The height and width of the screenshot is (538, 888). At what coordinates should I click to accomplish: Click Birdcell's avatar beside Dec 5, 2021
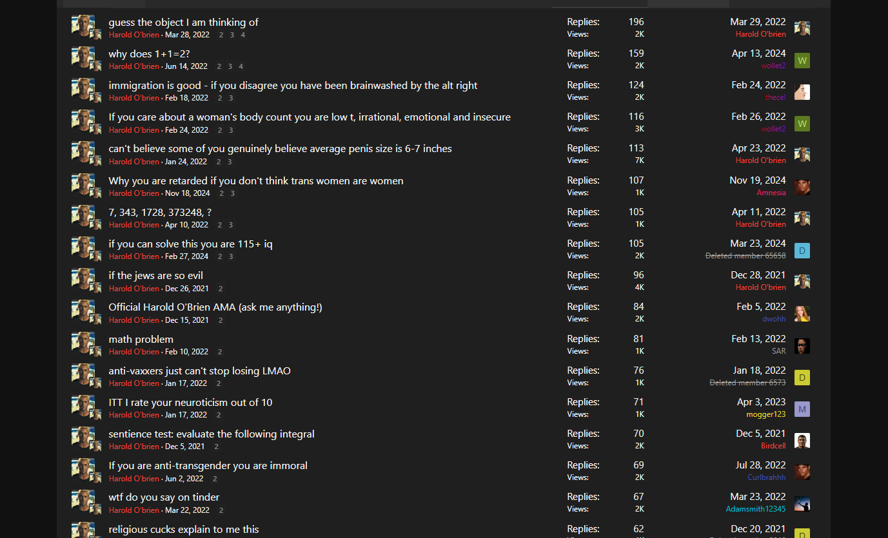pyautogui.click(x=802, y=441)
